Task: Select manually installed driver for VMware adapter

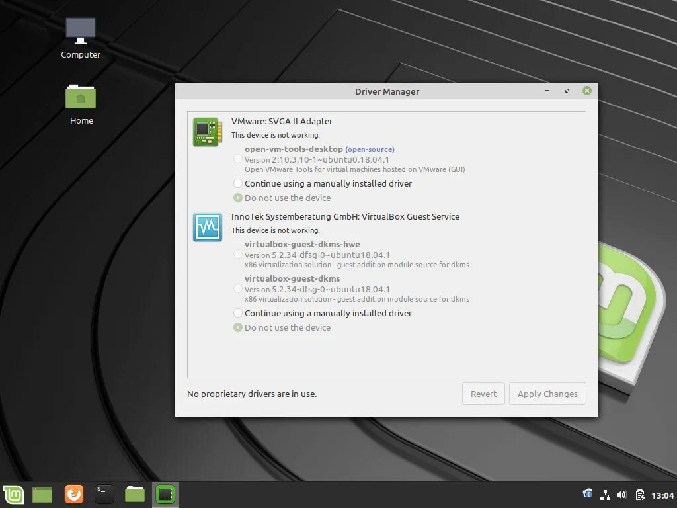Action: click(x=238, y=183)
